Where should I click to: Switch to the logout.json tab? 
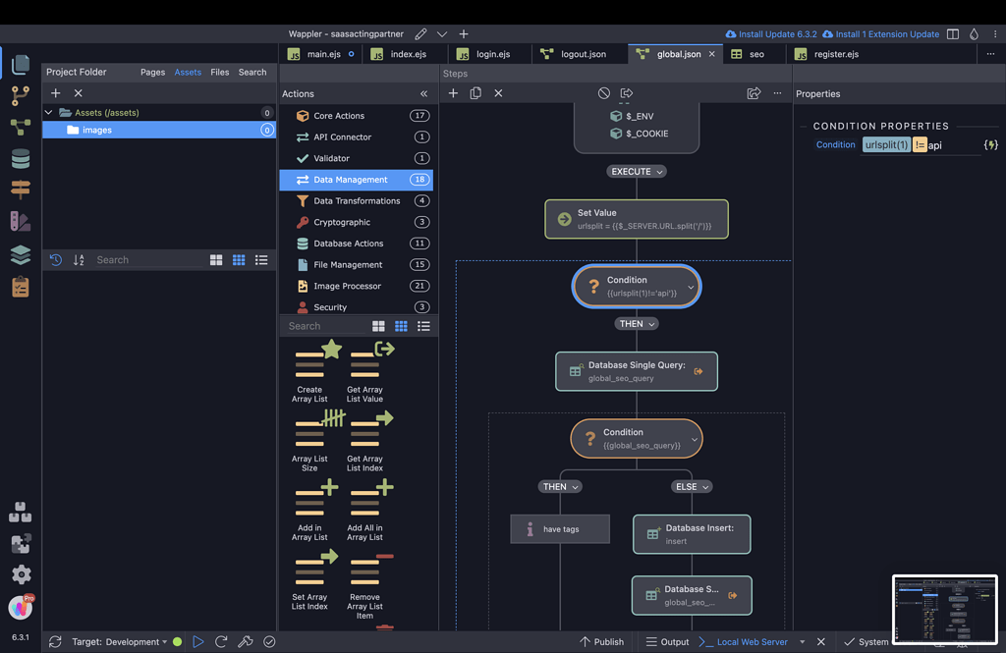pyautogui.click(x=584, y=54)
